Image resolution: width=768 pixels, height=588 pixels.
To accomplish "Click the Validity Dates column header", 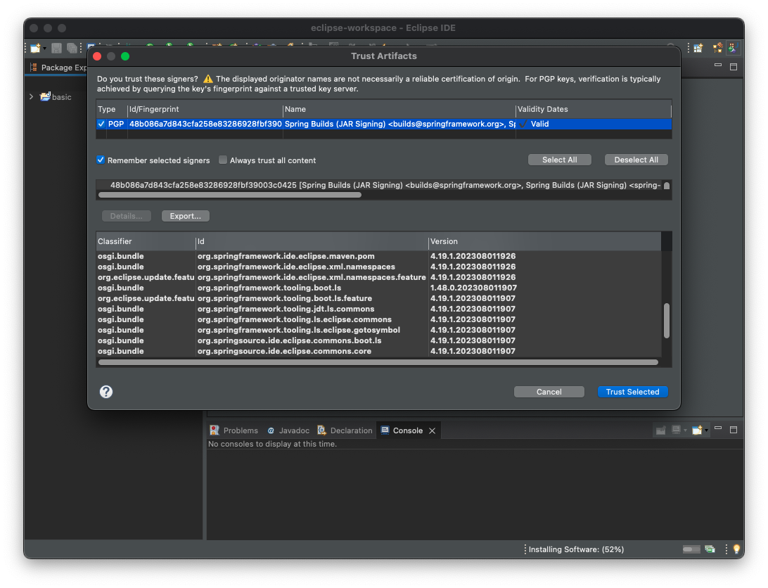I will coord(593,109).
